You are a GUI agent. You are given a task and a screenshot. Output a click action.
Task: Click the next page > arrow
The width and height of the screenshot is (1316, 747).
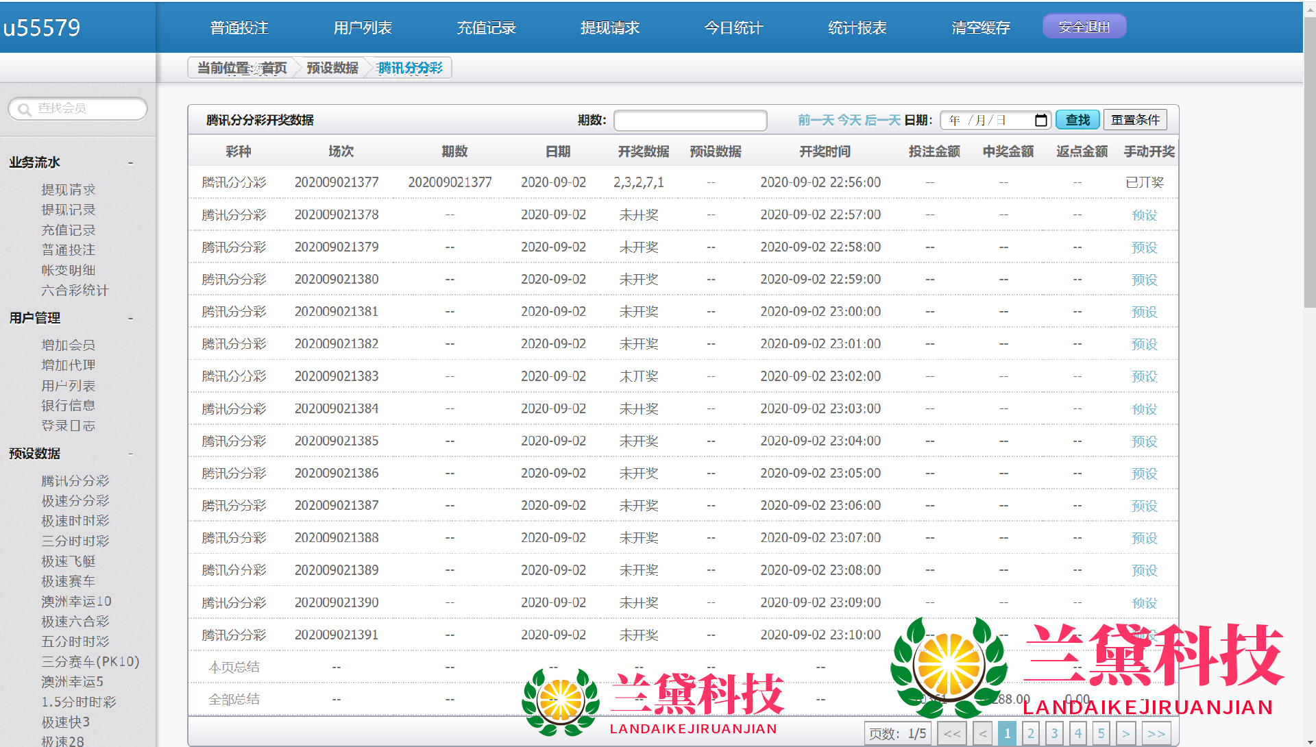coord(1125,733)
